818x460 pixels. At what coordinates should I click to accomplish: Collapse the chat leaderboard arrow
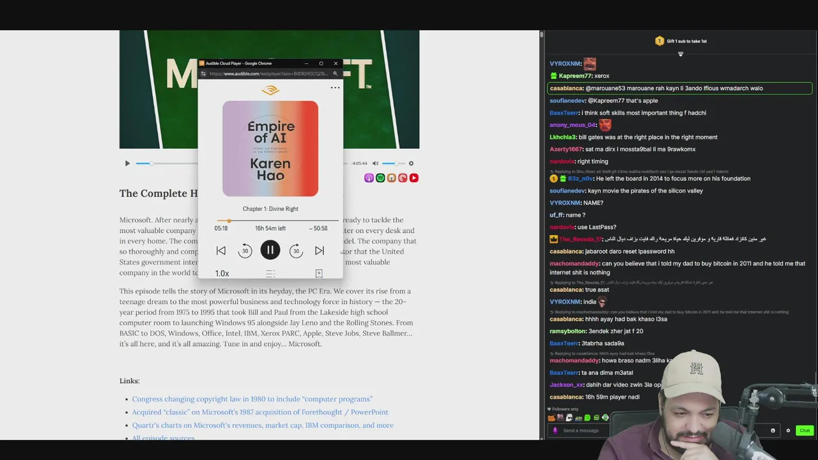(x=681, y=54)
